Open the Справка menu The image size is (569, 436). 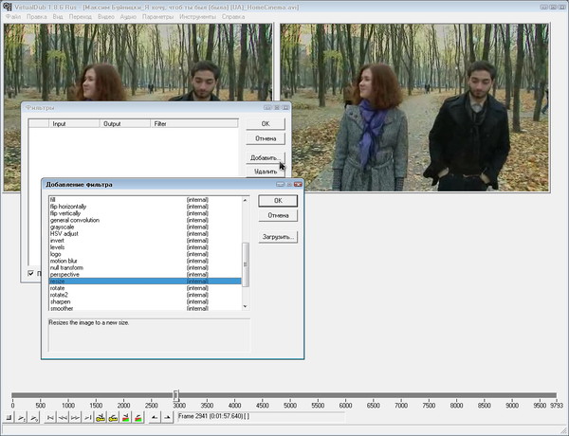(233, 17)
